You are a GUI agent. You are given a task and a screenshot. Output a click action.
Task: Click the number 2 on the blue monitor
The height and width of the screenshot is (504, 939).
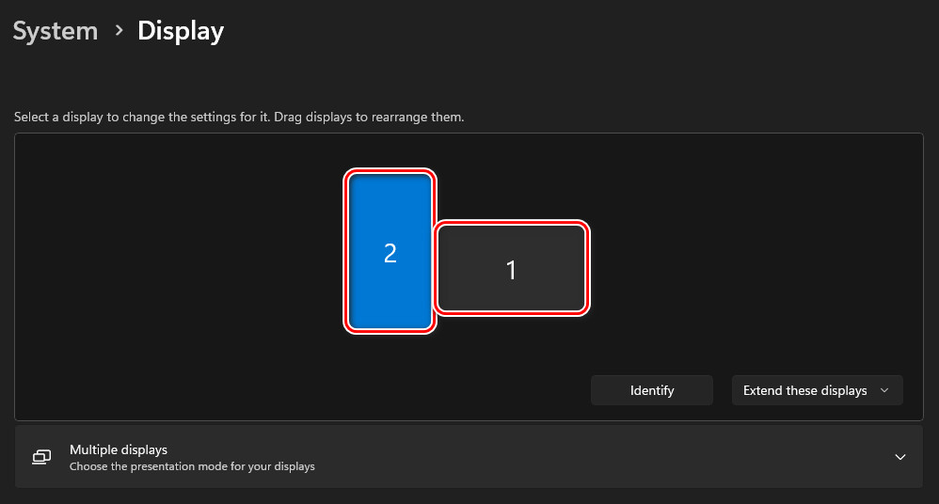pos(390,253)
